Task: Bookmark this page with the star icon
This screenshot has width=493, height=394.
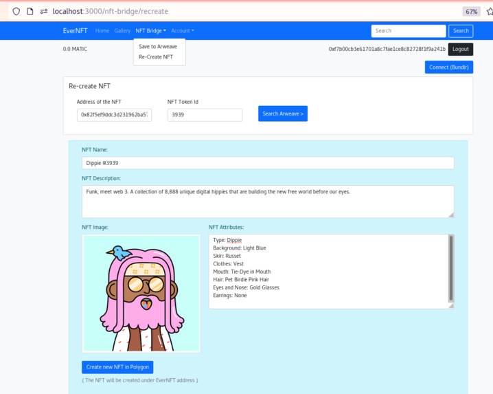Action: click(490, 12)
